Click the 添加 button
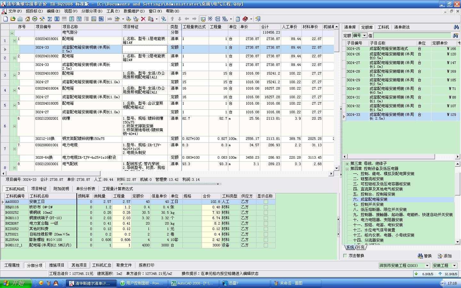The width and height of the screenshot is (461, 288). coord(445,256)
